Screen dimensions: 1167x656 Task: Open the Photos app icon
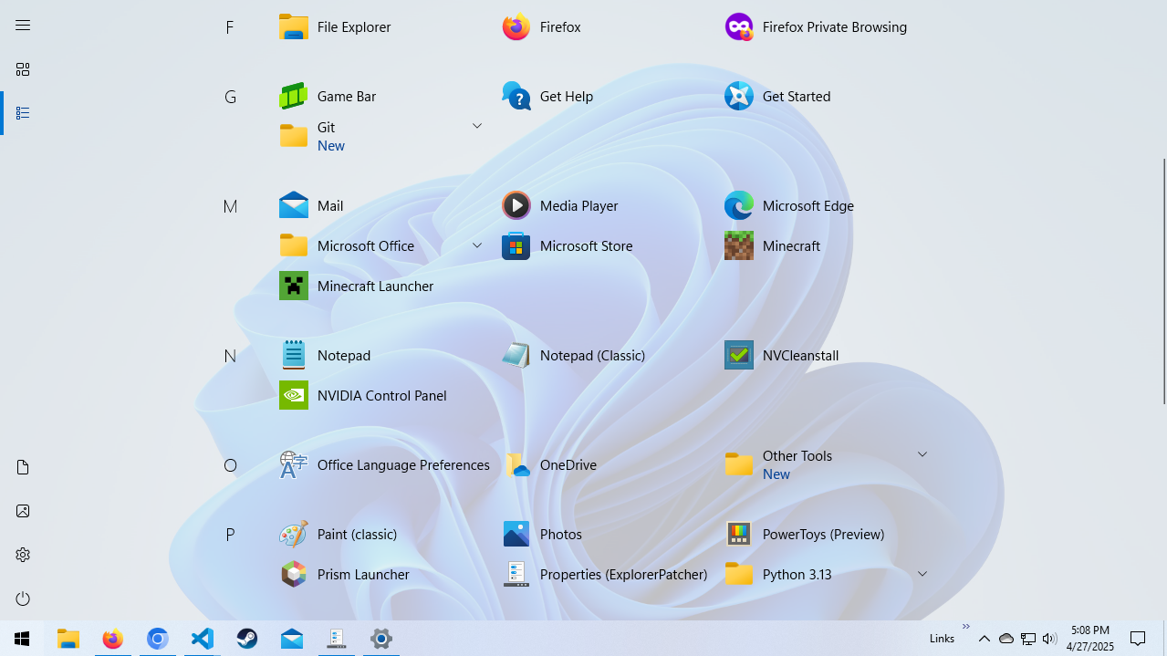tap(516, 534)
